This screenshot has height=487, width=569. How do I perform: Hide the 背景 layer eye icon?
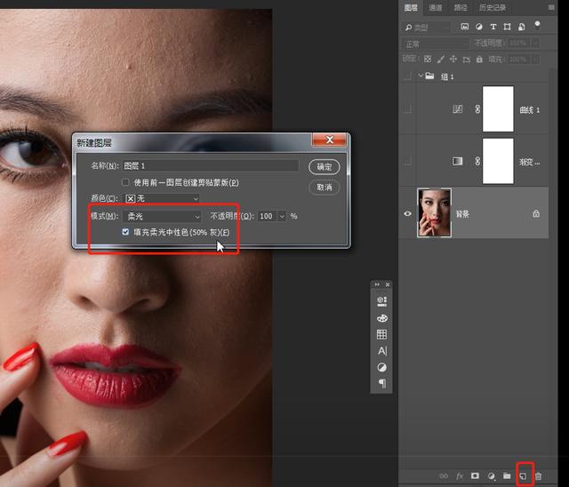[x=407, y=213]
